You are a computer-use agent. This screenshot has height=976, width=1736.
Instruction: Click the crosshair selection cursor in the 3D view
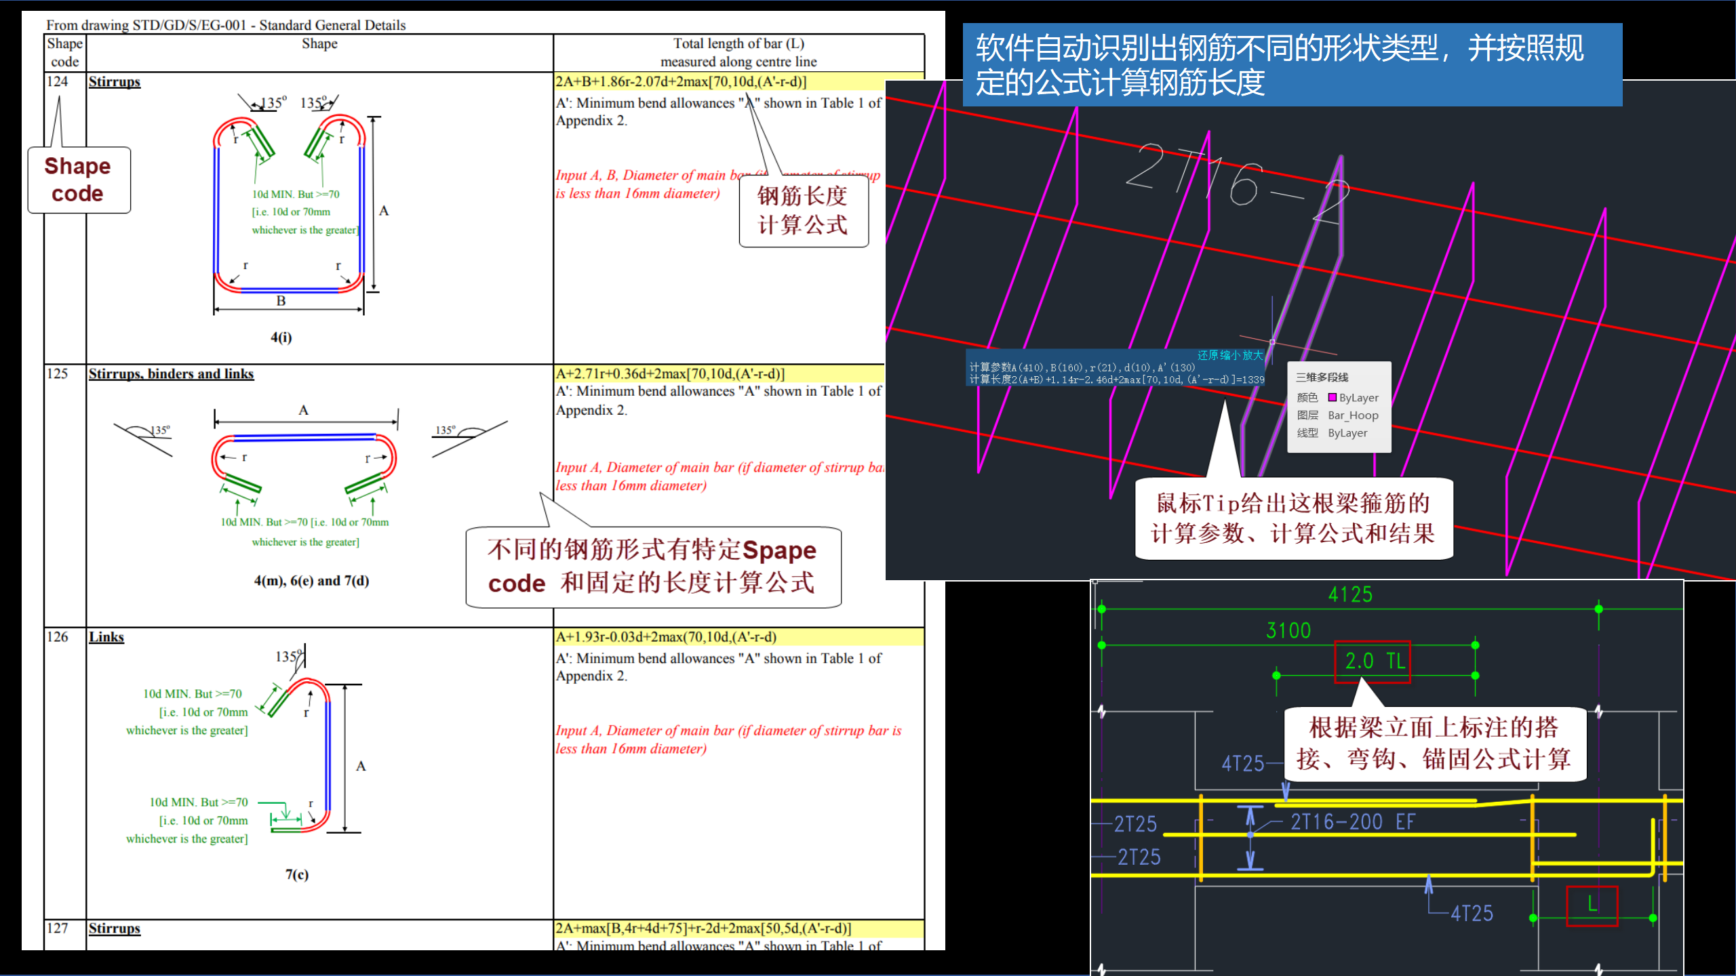1271,342
